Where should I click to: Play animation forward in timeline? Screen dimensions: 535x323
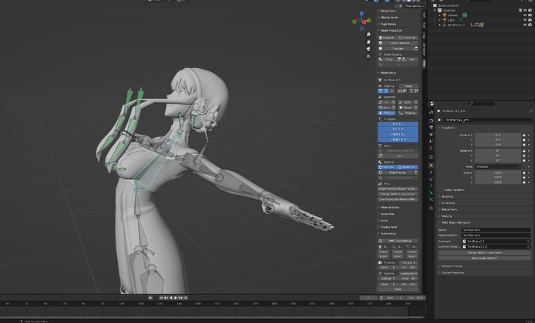pyautogui.click(x=176, y=297)
